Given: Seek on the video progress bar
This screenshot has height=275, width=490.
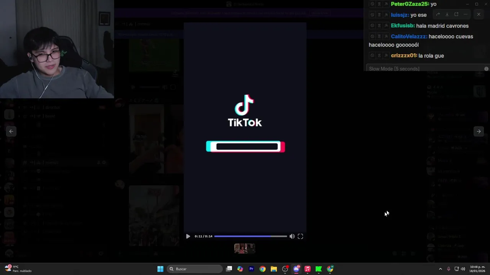Looking at the screenshot, I should point(250,236).
